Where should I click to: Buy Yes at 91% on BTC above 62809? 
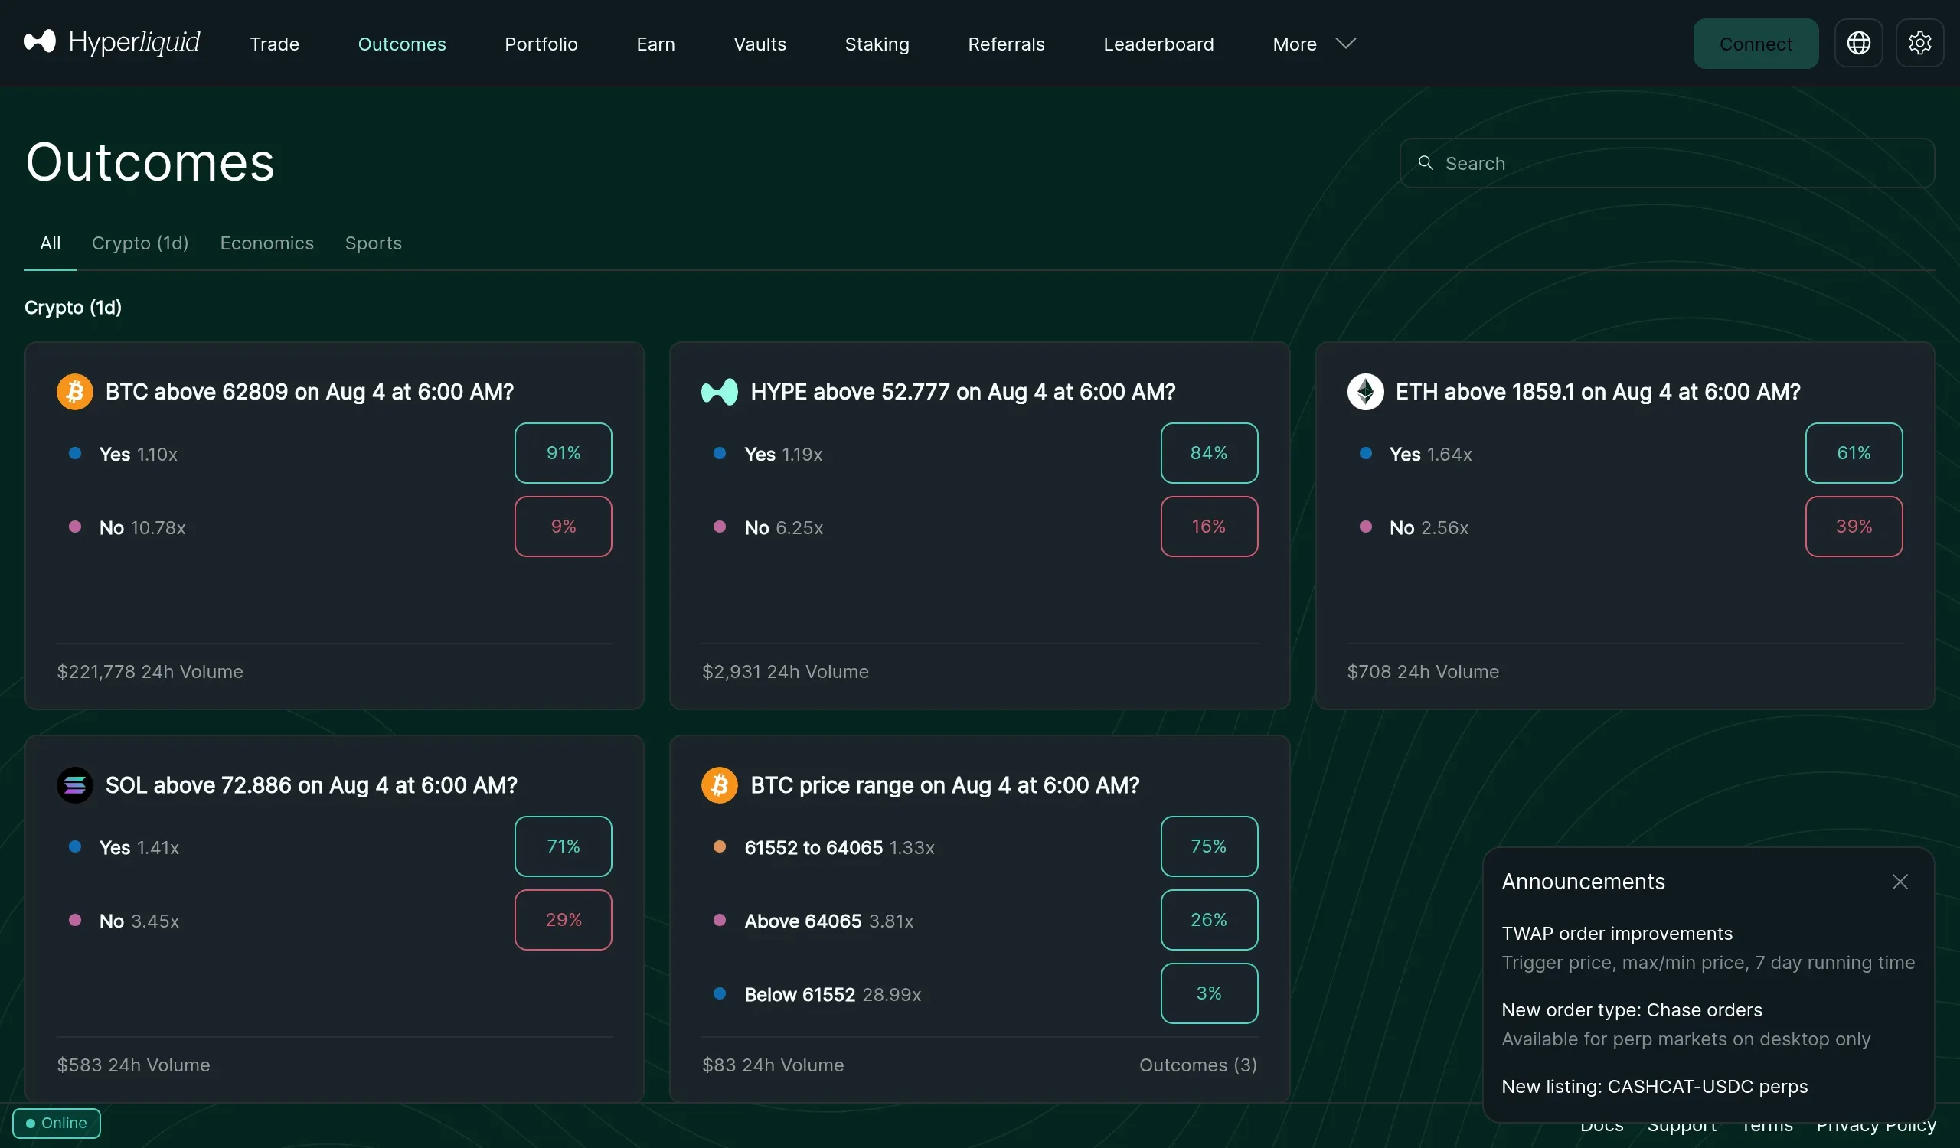pyautogui.click(x=563, y=453)
